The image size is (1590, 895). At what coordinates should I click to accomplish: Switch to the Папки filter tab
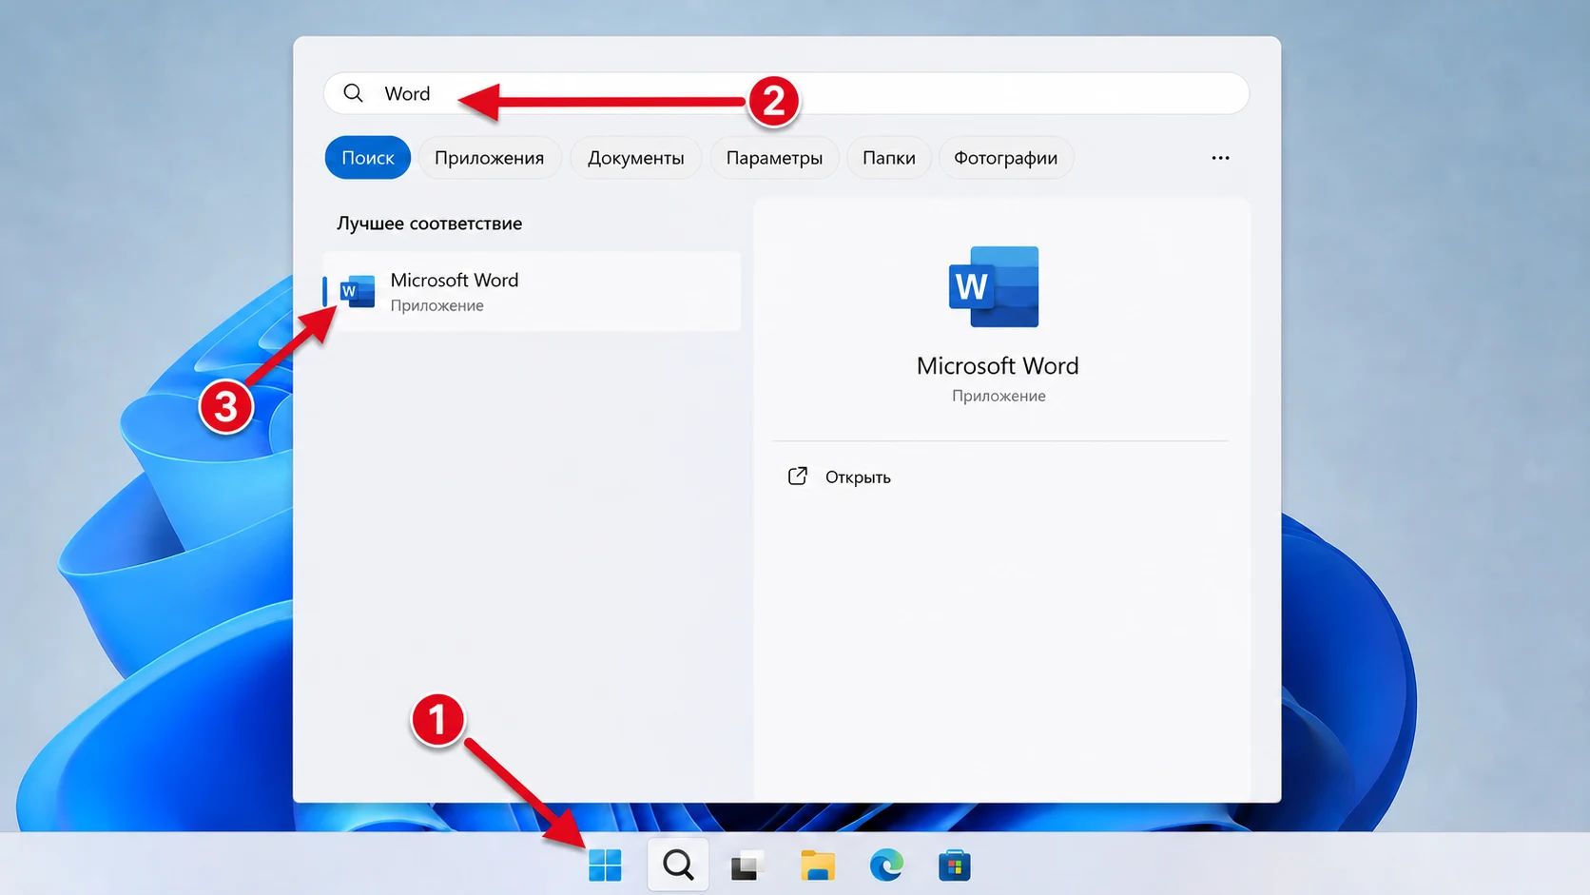[x=889, y=158]
